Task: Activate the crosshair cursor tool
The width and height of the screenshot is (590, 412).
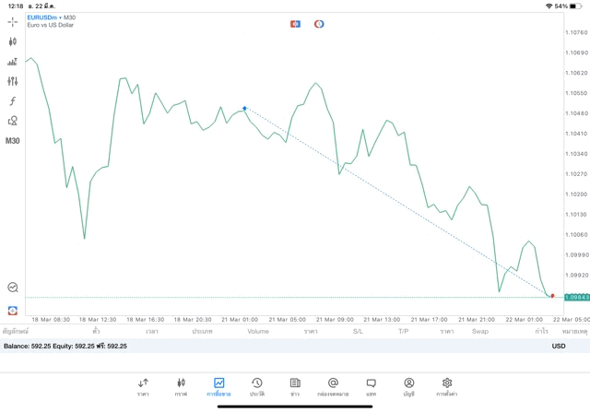Action: coord(13,21)
